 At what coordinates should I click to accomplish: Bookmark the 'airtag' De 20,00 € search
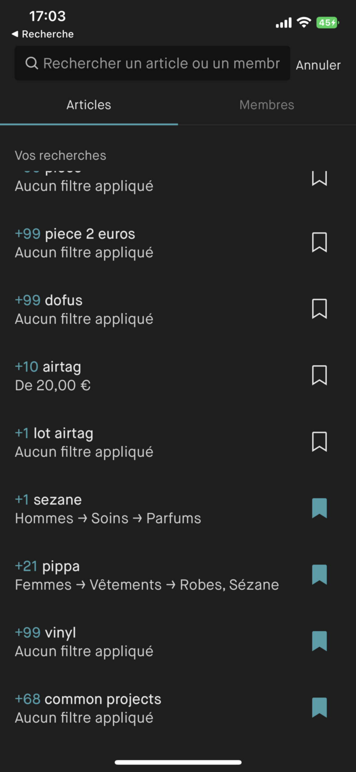click(x=319, y=375)
